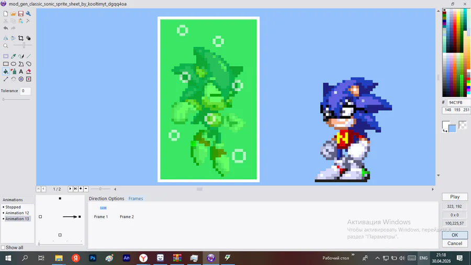
Task: Select the Rectangle shape tool
Action: [x=6, y=64]
